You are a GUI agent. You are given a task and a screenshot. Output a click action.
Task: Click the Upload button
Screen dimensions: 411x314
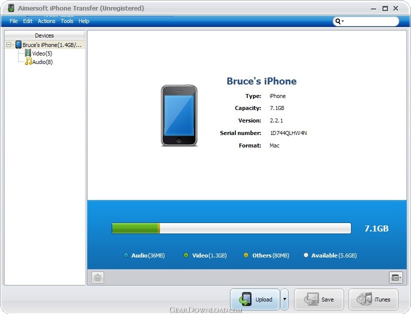tap(255, 299)
